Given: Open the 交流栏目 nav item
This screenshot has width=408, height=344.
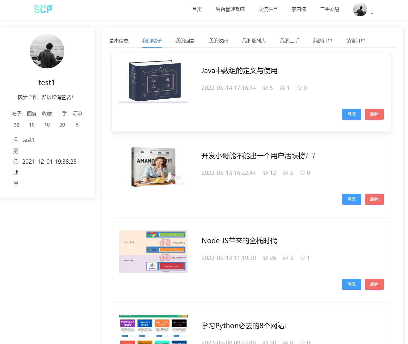Looking at the screenshot, I should pyautogui.click(x=268, y=9).
